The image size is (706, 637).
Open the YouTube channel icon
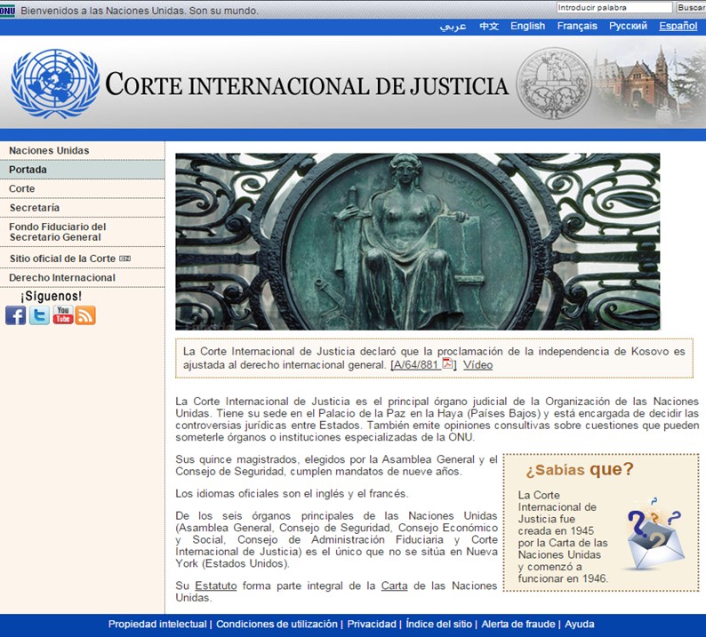pos(63,315)
